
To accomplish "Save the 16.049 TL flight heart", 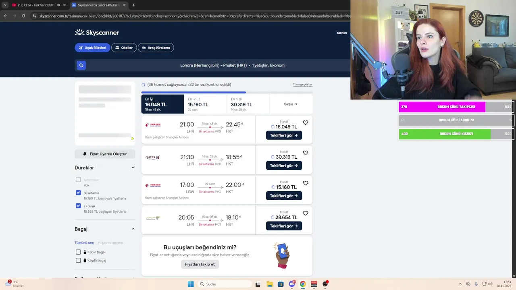I will 306,122.
